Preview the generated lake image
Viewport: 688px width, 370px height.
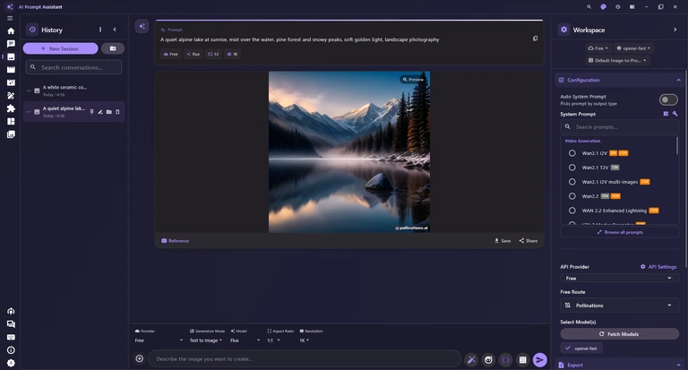(x=413, y=80)
